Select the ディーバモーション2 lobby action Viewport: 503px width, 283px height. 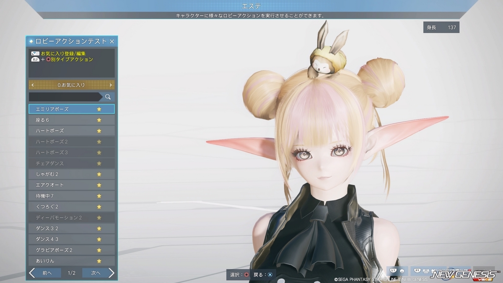72,218
